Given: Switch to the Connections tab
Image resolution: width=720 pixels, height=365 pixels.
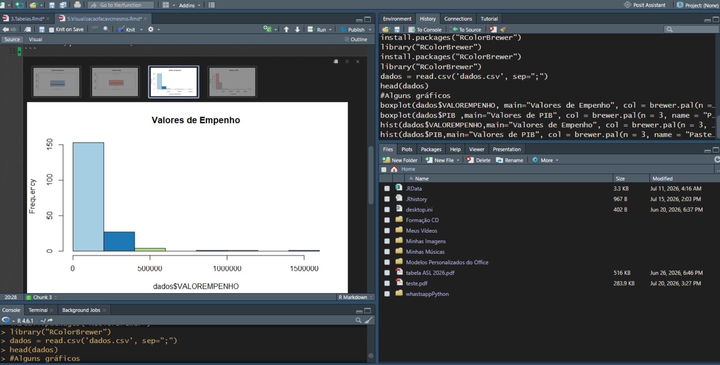Looking at the screenshot, I should [x=458, y=19].
